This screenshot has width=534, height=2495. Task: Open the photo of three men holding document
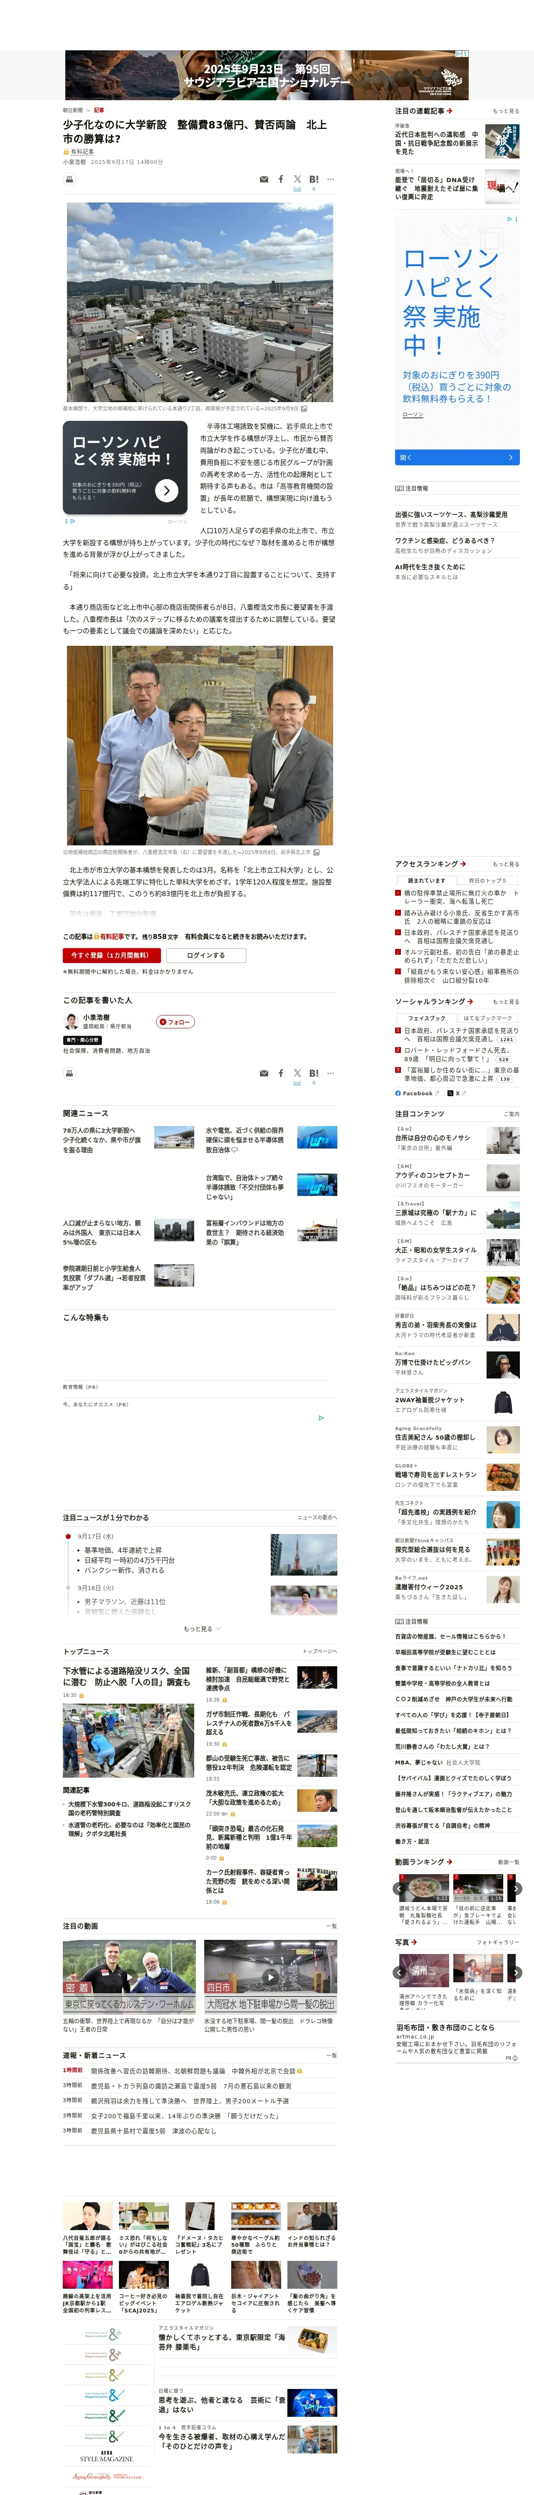[200, 746]
